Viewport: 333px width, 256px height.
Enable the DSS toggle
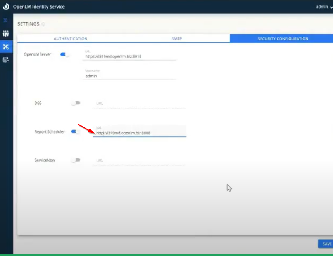pos(76,103)
